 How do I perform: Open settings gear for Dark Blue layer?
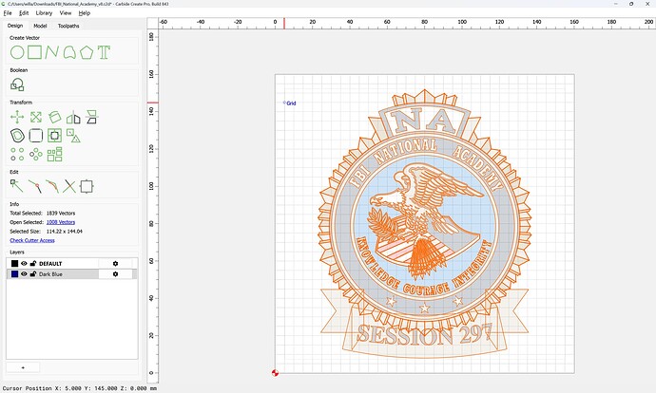click(115, 274)
